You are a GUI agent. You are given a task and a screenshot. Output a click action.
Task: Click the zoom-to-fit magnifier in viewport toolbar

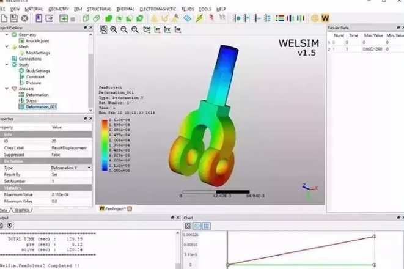[104, 29]
